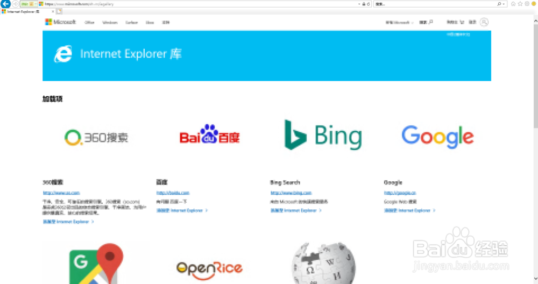This screenshot has width=538, height=284.
Task: Click the Baidu 百度 logo thumbnail
Action: click(x=209, y=134)
